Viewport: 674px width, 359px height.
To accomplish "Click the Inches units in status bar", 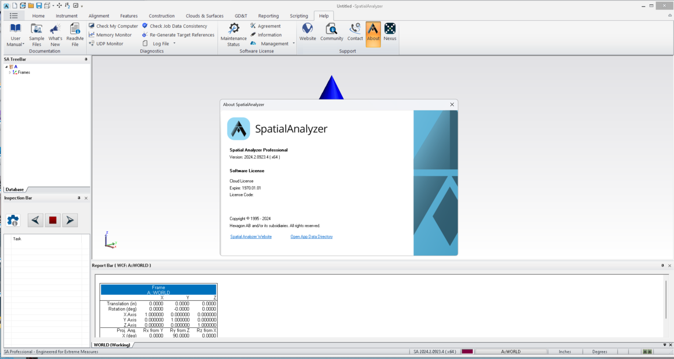I will [565, 352].
